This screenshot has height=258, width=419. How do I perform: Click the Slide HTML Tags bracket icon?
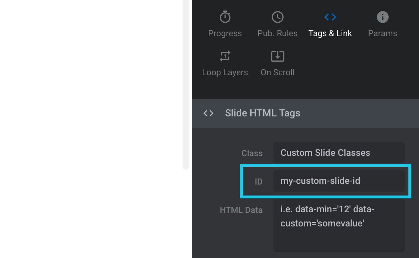pos(208,113)
